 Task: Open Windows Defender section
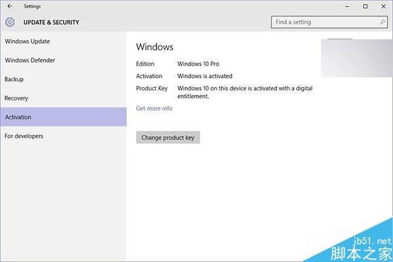(63, 60)
